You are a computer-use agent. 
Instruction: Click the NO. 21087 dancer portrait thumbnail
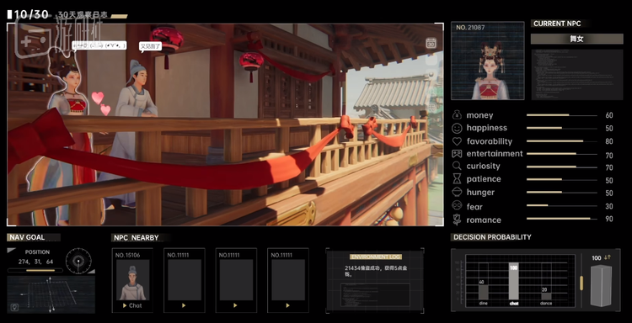(488, 61)
